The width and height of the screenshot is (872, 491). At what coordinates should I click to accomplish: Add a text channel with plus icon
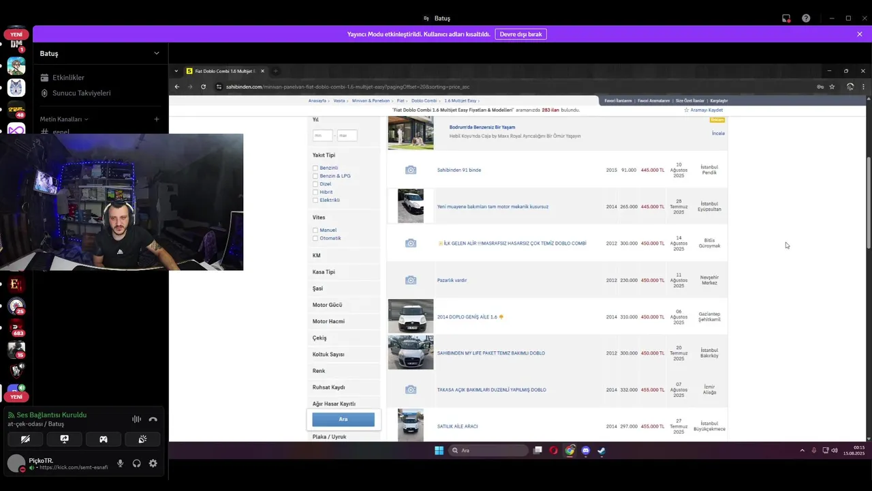click(x=157, y=119)
